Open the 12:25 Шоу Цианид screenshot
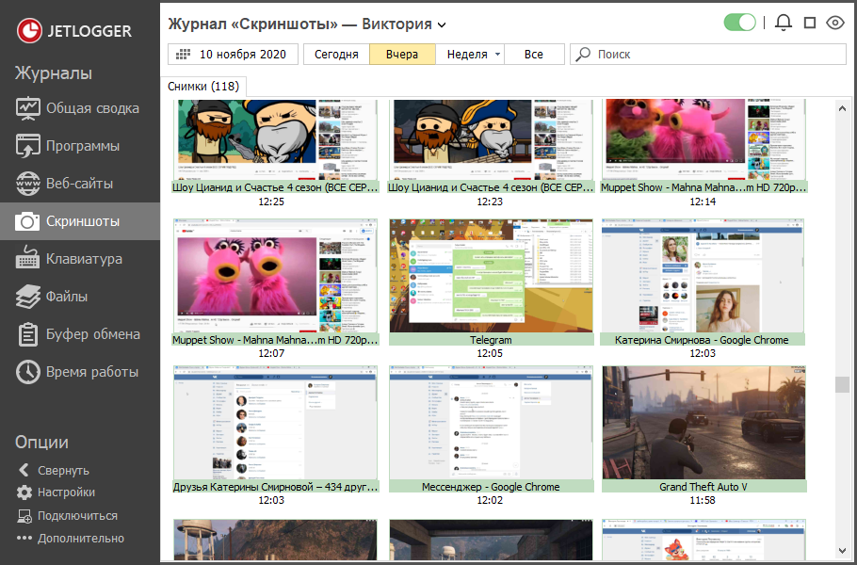This screenshot has width=857, height=565. click(275, 139)
